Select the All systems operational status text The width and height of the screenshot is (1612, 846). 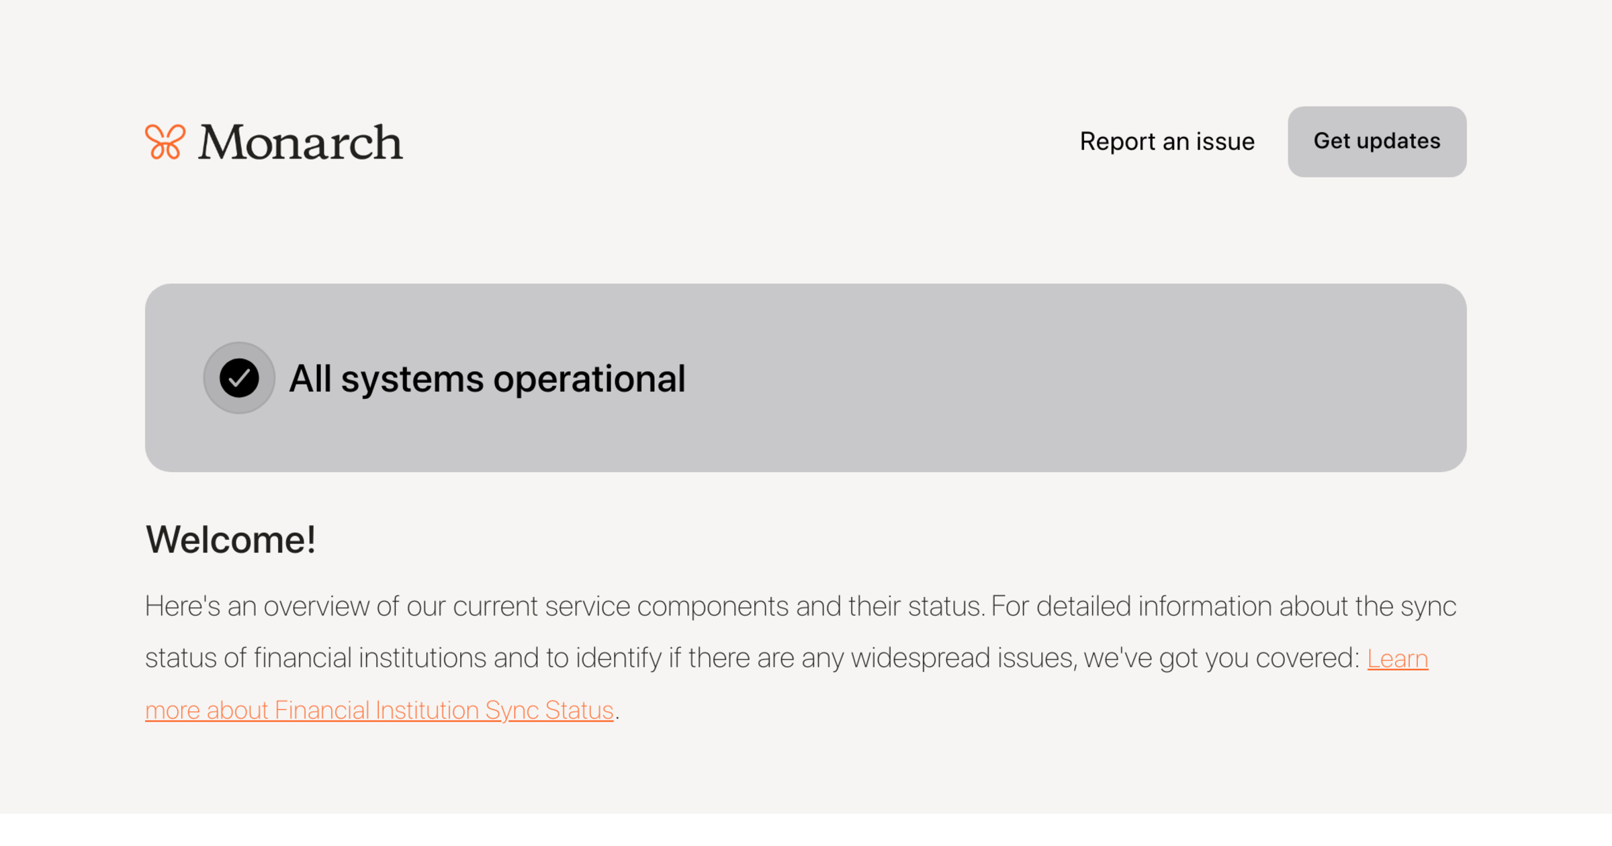pyautogui.click(x=487, y=379)
